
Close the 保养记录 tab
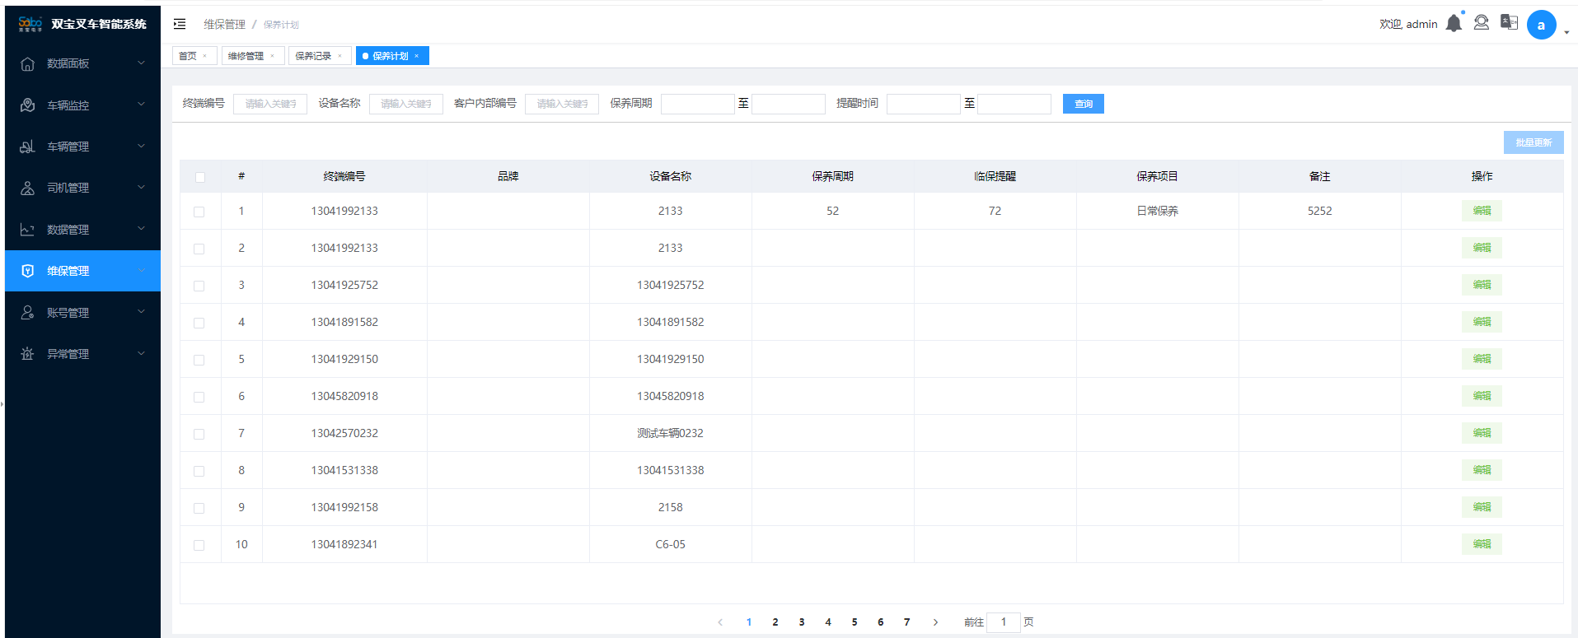click(339, 56)
